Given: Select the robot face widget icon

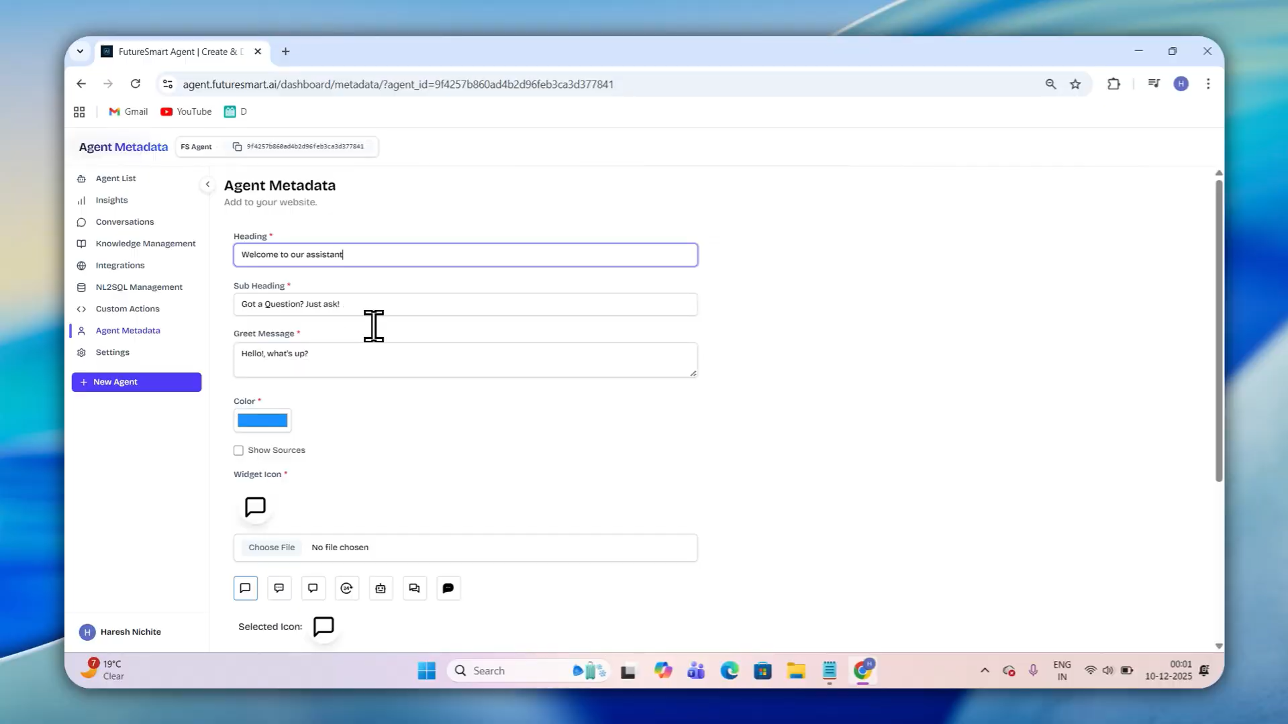Looking at the screenshot, I should click(x=381, y=588).
